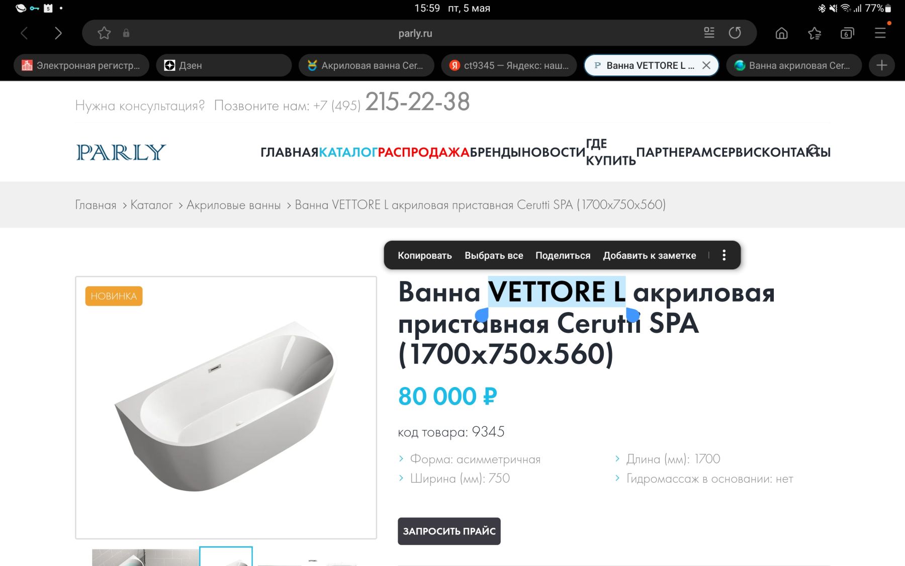Add a new tab with plus button
The width and height of the screenshot is (905, 566).
(x=882, y=65)
